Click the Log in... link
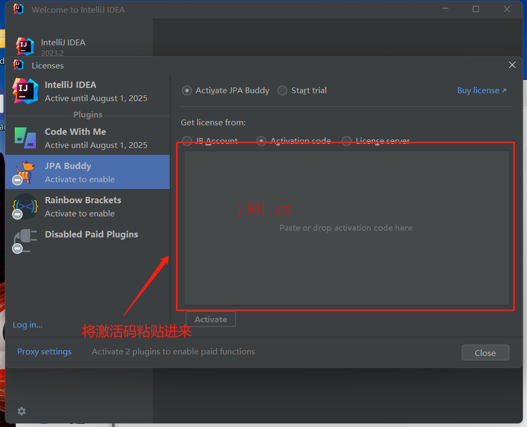The height and width of the screenshot is (427, 527). coord(27,325)
